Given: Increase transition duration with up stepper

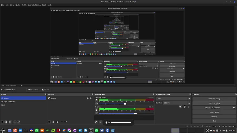Looking at the screenshot, I should (x=189, y=102).
